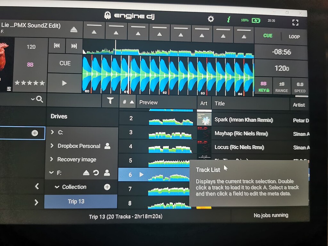328x246 pixels.
Task: Collapse the F: drive tree
Action: [x=52, y=172]
